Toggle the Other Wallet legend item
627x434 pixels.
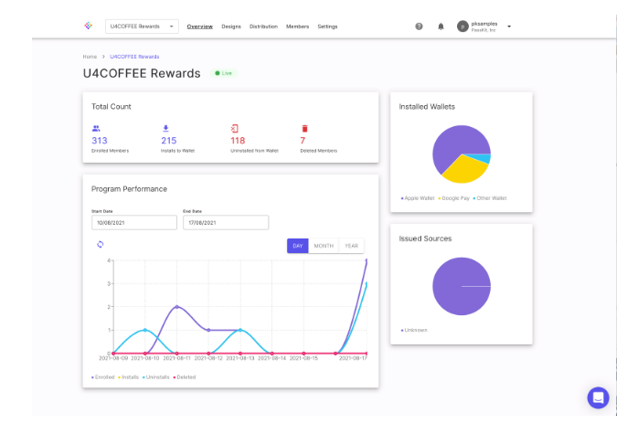490,198
